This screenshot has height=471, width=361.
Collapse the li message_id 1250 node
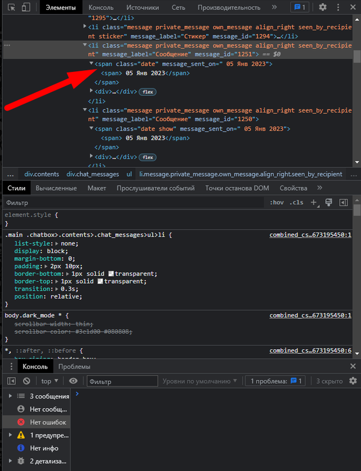[85, 110]
